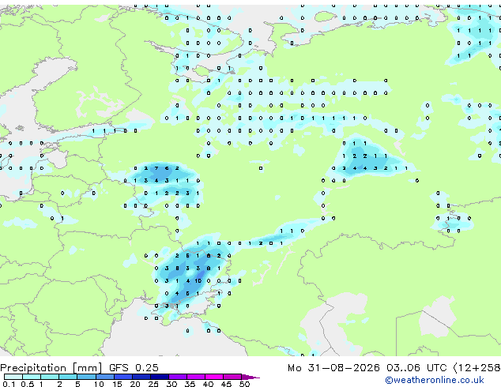Click the 45–50 mm legend color swatch
The image size is (501, 387).
[232, 377]
